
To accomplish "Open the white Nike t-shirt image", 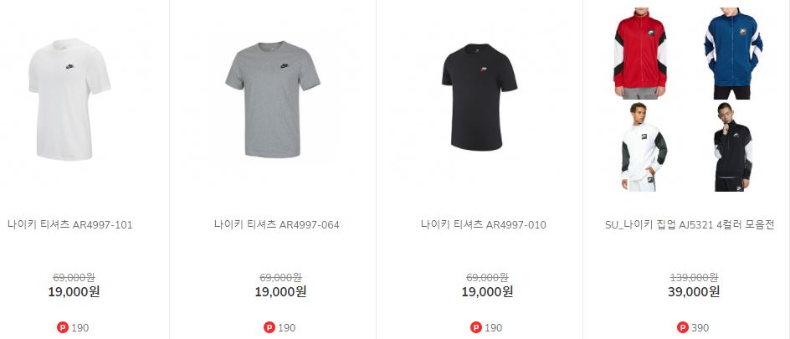I will (x=69, y=100).
